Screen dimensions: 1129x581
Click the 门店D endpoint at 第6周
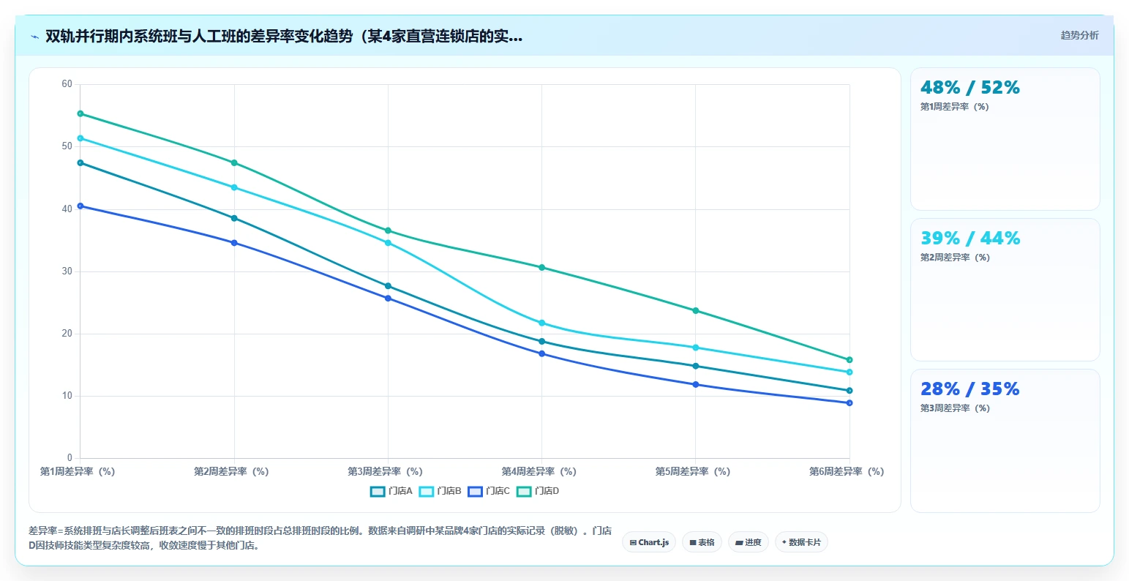[849, 360]
